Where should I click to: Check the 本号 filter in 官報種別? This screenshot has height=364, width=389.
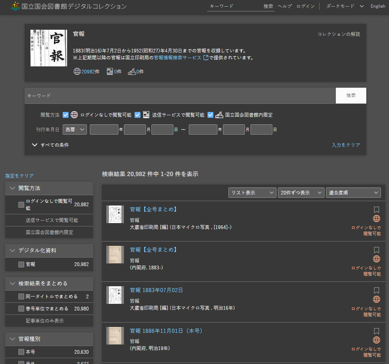(21, 352)
